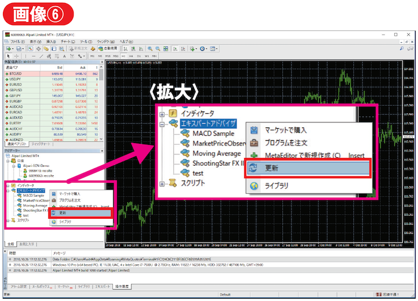Screen dimensions: 418x301
Task: Collapse the Alpari-ECN-Demo tree node
Action: [14, 166]
